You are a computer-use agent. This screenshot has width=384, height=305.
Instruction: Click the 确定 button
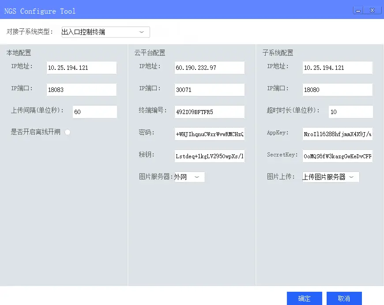(x=304, y=298)
